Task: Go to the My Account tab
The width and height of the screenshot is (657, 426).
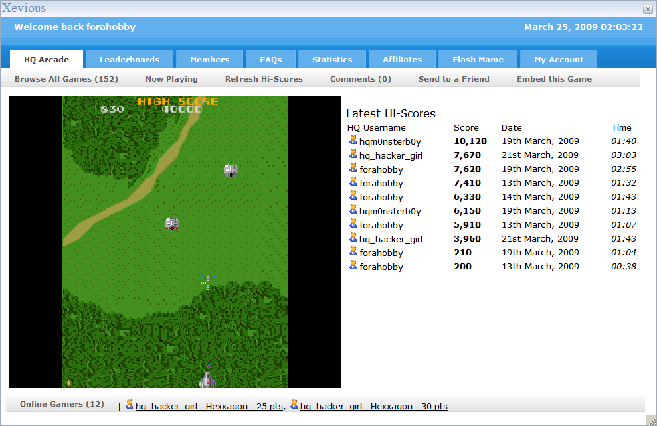Action: click(x=559, y=60)
